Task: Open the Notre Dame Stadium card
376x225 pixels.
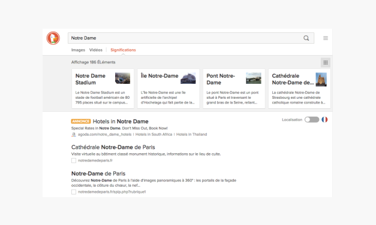Action: [x=103, y=89]
